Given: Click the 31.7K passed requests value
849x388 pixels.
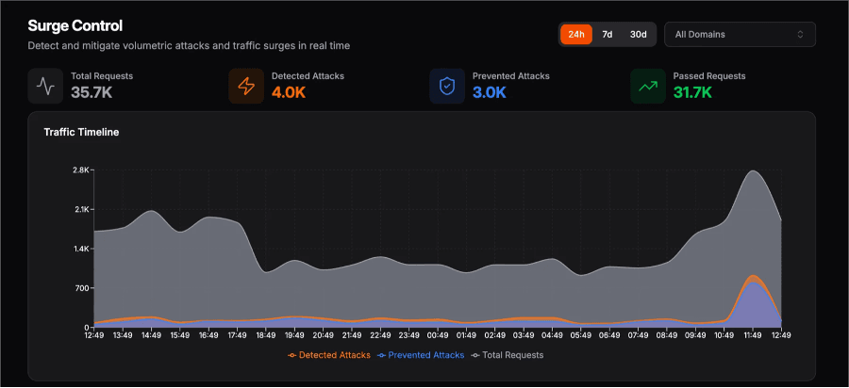Looking at the screenshot, I should coord(692,92).
